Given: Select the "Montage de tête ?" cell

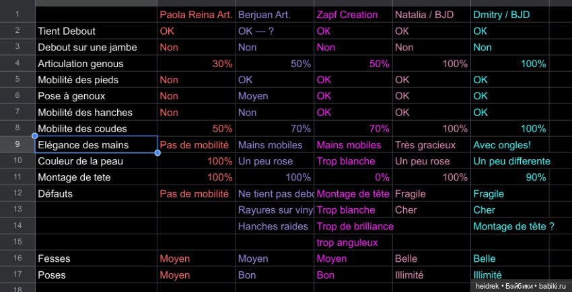Looking at the screenshot, I should [x=509, y=226].
